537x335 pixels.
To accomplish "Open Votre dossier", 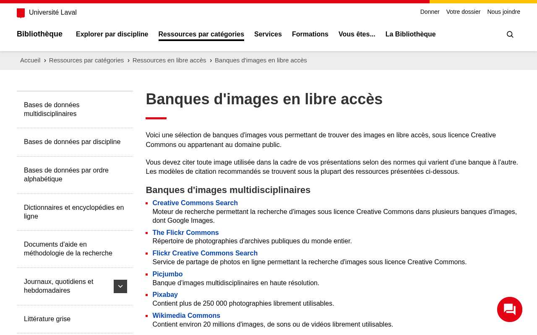I will (x=463, y=12).
